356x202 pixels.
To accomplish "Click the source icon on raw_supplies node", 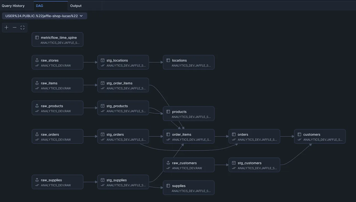I will pos(37,180).
